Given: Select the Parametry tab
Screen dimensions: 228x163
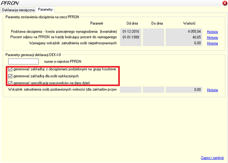Looking at the screenshot, I should [x=45, y=9].
